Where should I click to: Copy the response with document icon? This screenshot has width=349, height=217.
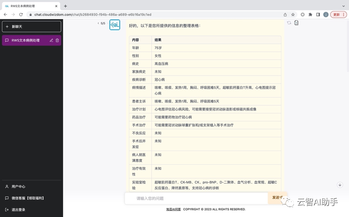296,23
